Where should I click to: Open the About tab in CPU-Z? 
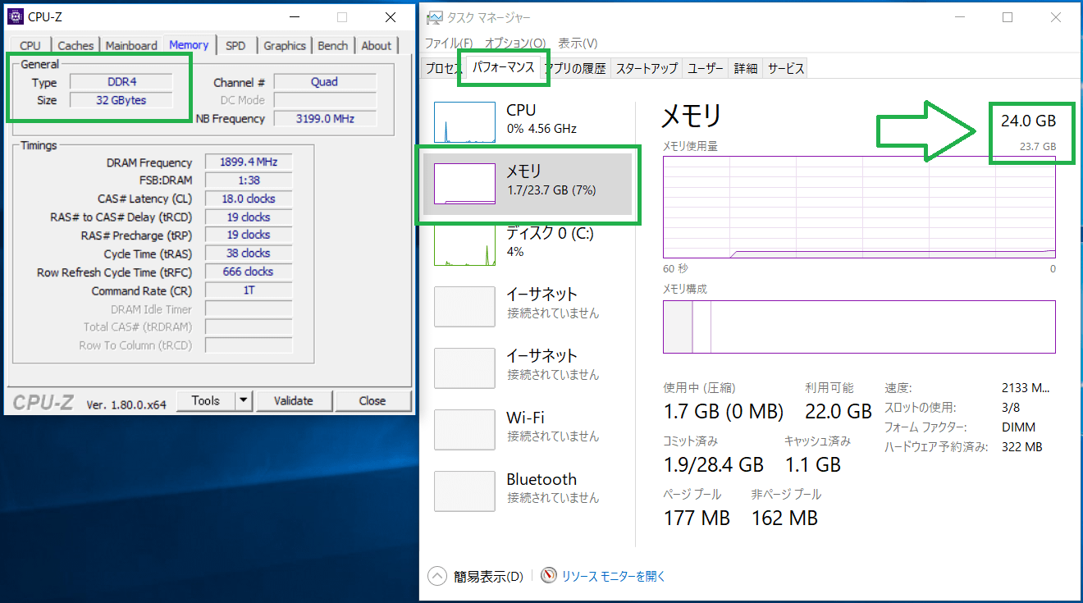377,46
